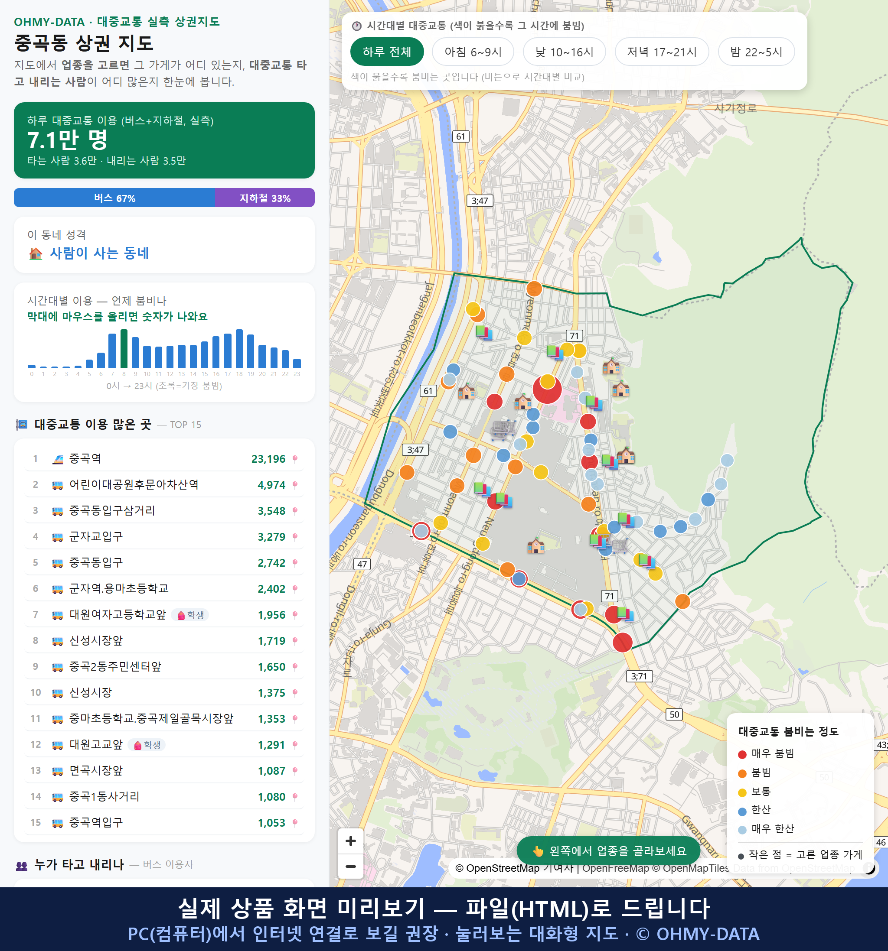Click the 왼쪽에서 업종을 골라보세요 banner

point(608,850)
